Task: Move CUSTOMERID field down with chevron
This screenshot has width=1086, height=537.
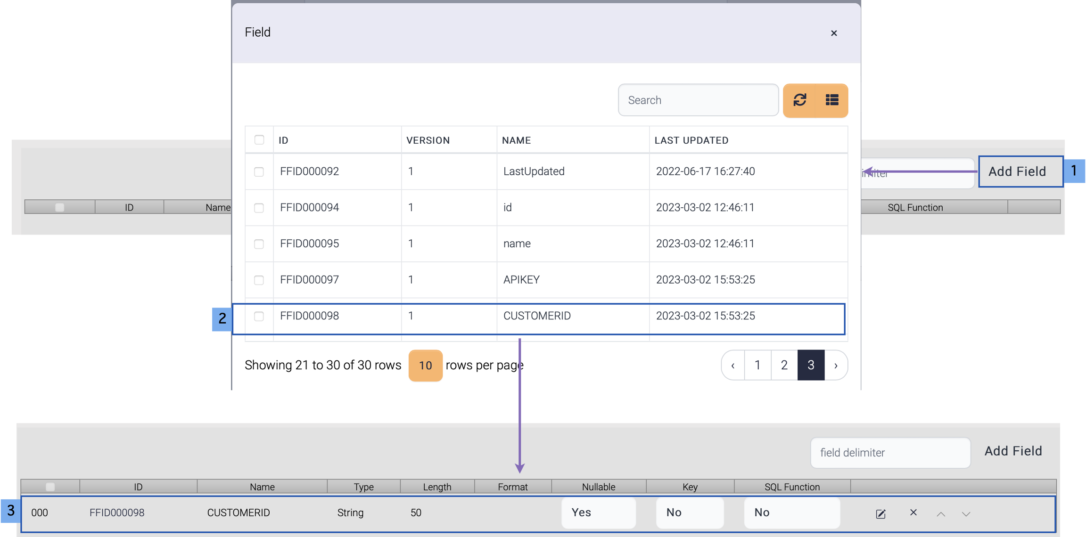Action: 966,514
